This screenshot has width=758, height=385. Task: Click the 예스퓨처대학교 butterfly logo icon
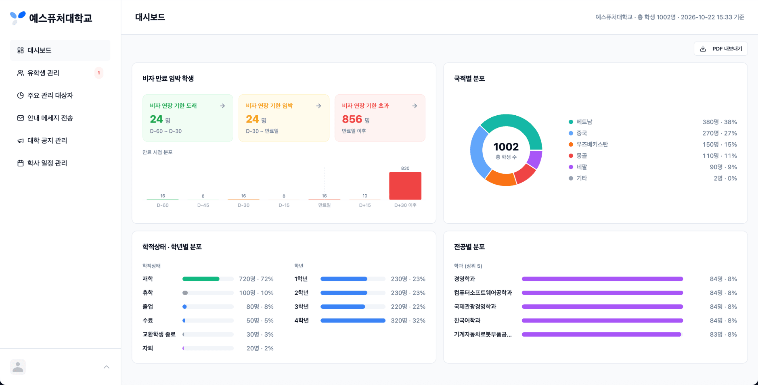[x=18, y=18]
